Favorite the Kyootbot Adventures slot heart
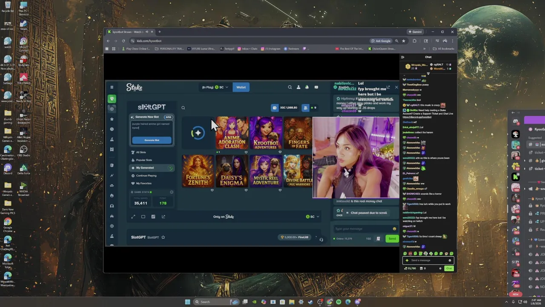The width and height of the screenshot is (545, 307). tap(280, 152)
